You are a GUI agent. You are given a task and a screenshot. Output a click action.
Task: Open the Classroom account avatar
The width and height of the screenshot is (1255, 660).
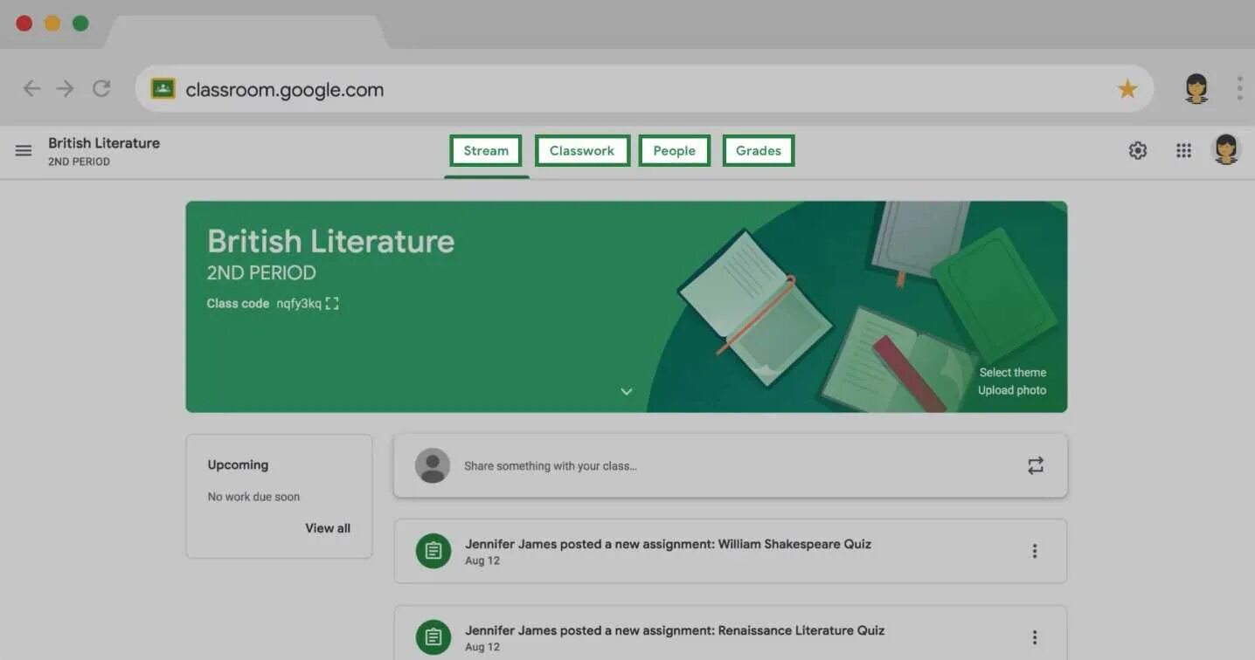coord(1226,150)
